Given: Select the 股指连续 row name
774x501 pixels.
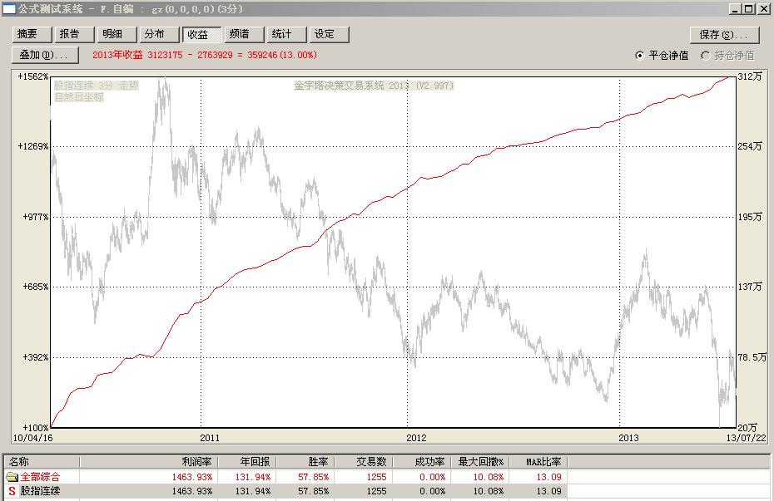Looking at the screenshot, I should pyautogui.click(x=40, y=491).
